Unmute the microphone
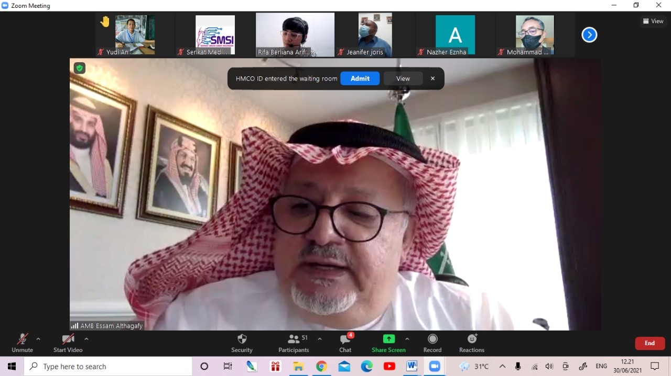671x376 pixels. [x=22, y=343]
